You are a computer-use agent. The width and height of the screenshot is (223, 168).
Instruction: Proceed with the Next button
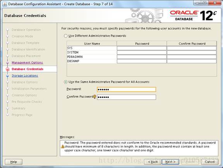pyautogui.click(x=170, y=162)
